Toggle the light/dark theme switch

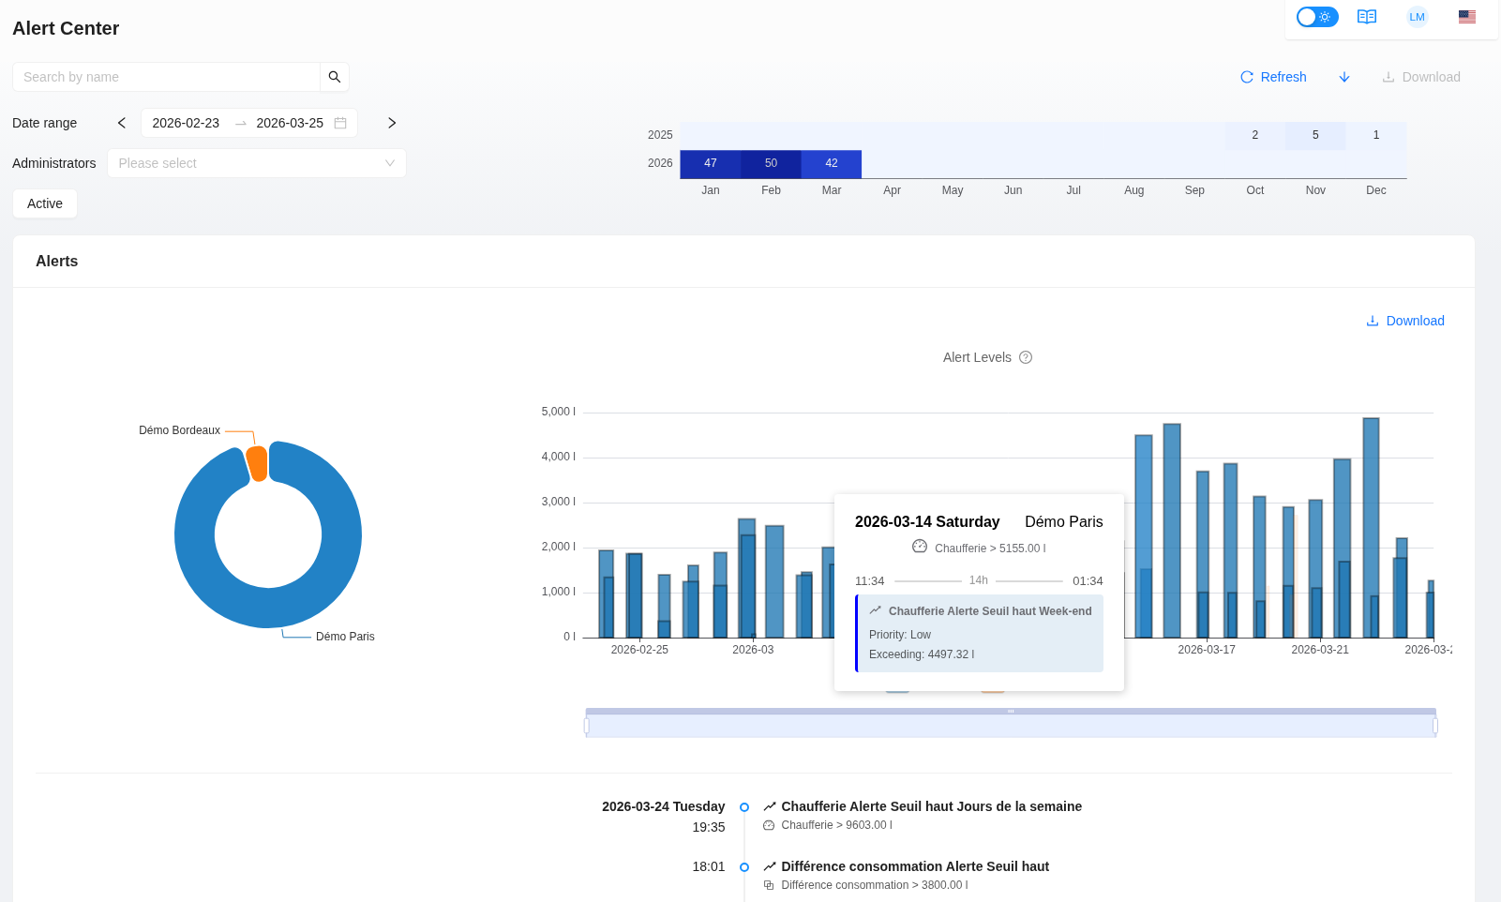click(1317, 17)
